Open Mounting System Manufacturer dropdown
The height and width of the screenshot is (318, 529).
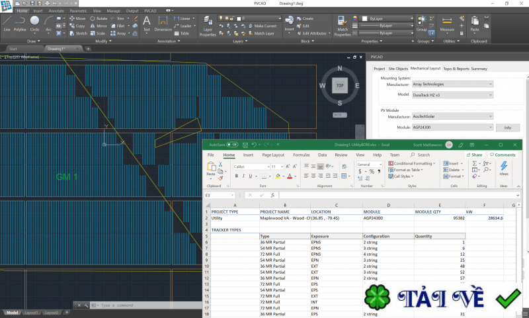click(x=453, y=84)
